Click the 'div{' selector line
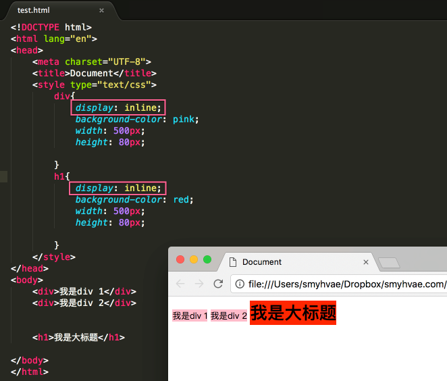 tap(64, 96)
